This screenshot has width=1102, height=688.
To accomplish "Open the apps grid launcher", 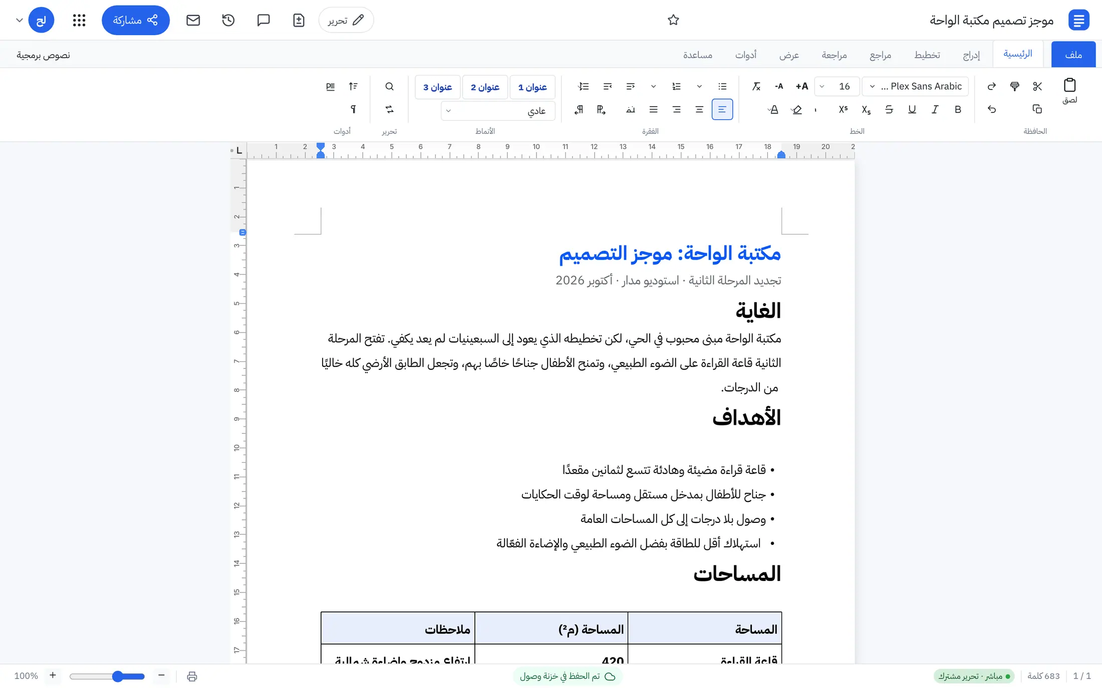I will point(79,20).
